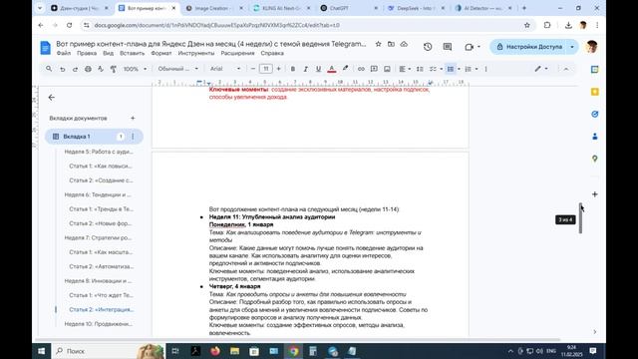
Task: Show more toolbar options
Action: tap(485, 69)
